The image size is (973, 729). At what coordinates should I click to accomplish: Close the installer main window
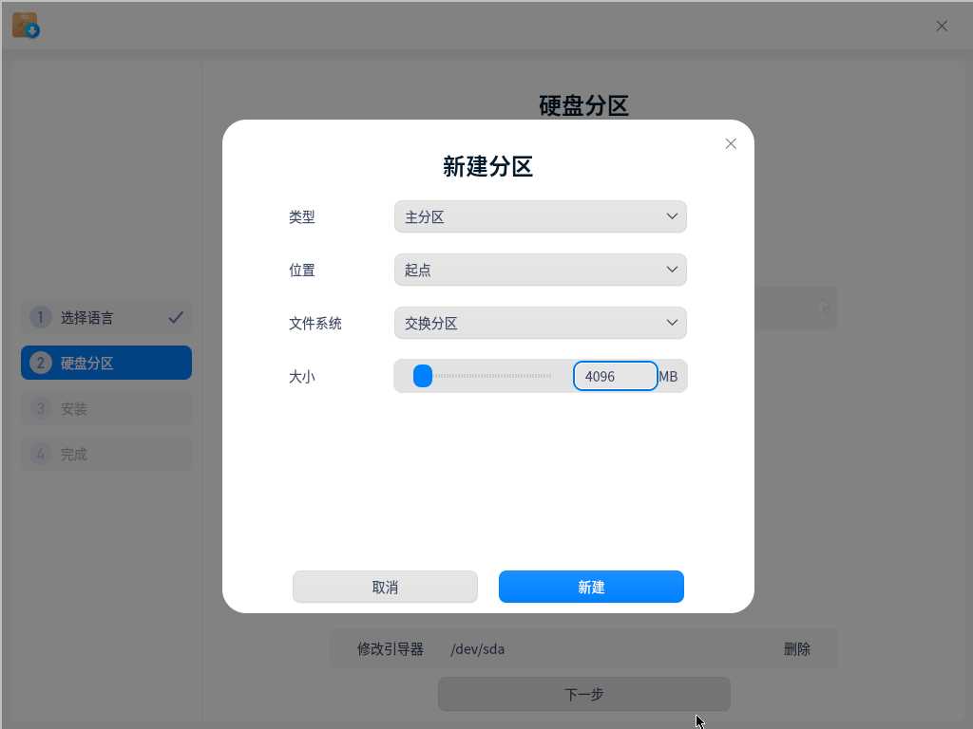[942, 26]
